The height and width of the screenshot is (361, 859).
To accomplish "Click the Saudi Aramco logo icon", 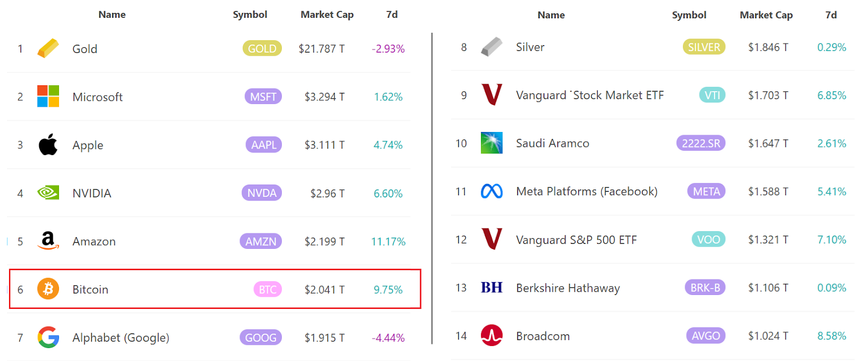I will click(x=491, y=143).
